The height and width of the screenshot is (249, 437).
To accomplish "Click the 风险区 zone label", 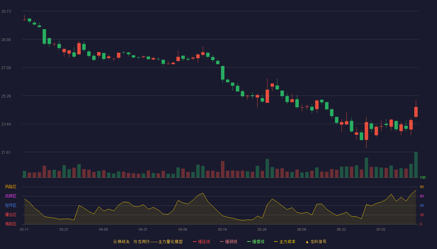I will point(11,187).
